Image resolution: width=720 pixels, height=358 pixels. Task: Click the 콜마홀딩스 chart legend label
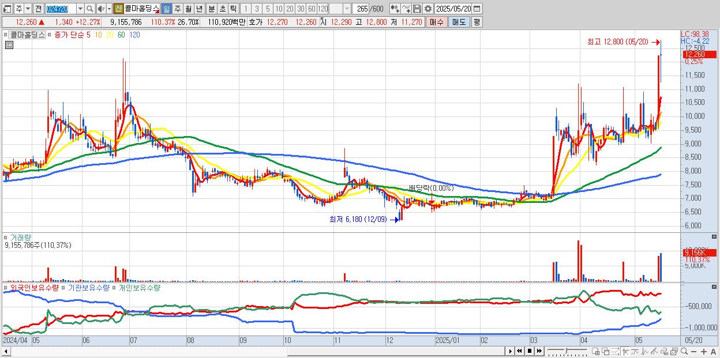pos(27,35)
